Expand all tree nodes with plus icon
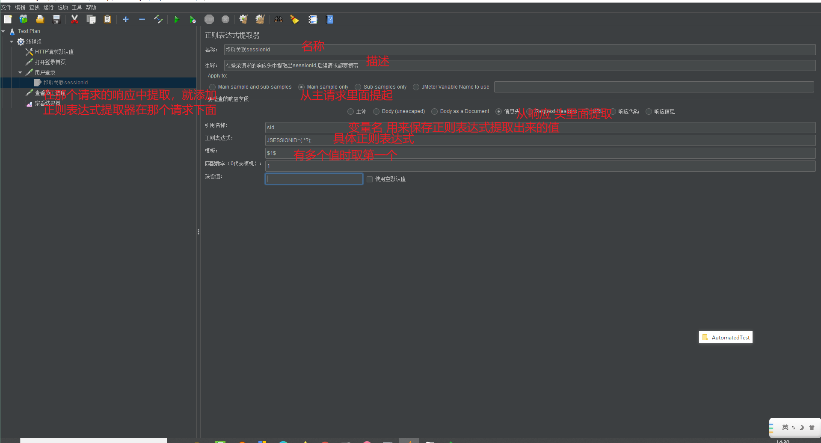The image size is (821, 443). tap(126, 19)
